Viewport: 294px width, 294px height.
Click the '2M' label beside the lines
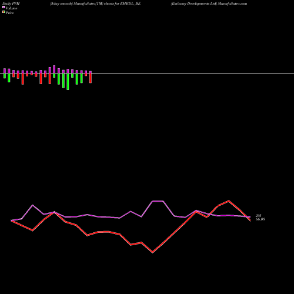(258, 216)
